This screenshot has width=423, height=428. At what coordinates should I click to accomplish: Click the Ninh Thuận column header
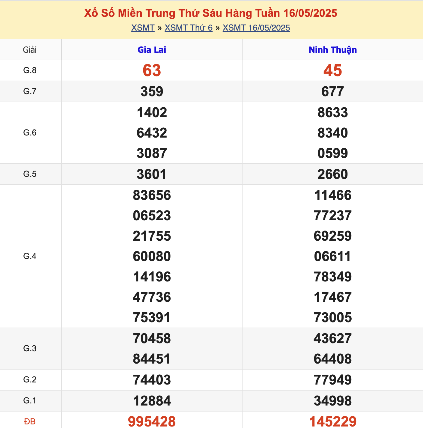pyautogui.click(x=333, y=50)
